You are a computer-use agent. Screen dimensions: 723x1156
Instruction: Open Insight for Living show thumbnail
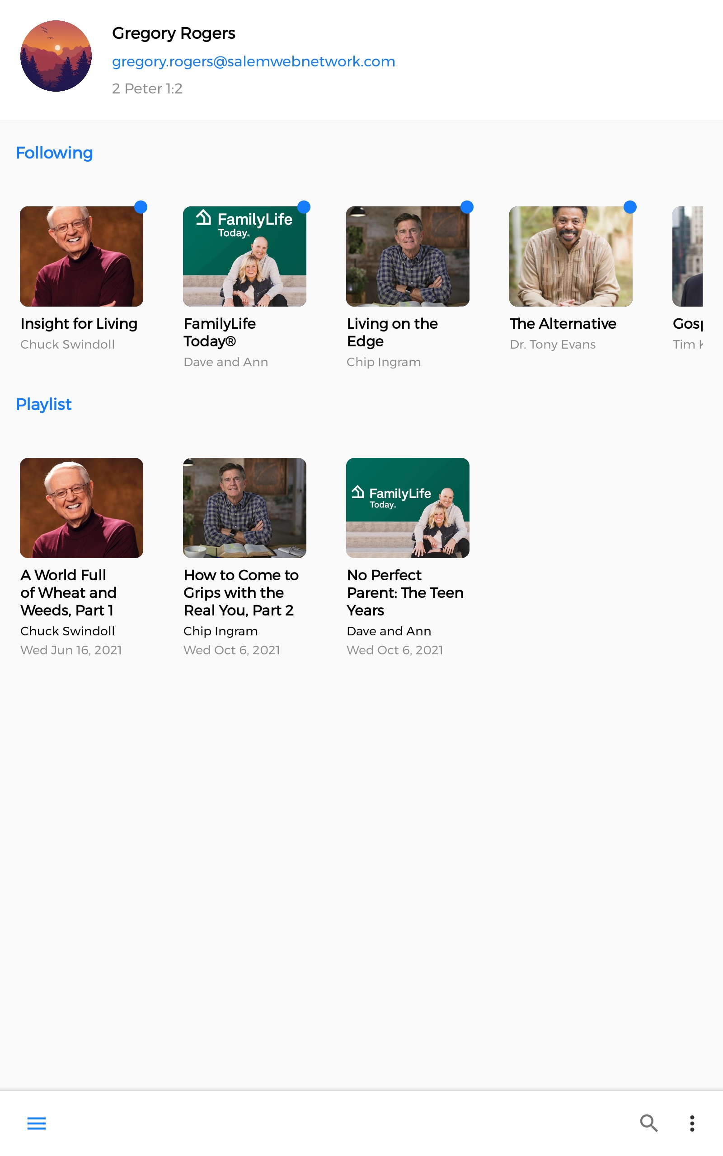coord(81,256)
